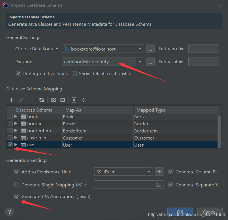Open the Choose Data Source dropdown
Screen dimensions: 228x220
(140, 49)
